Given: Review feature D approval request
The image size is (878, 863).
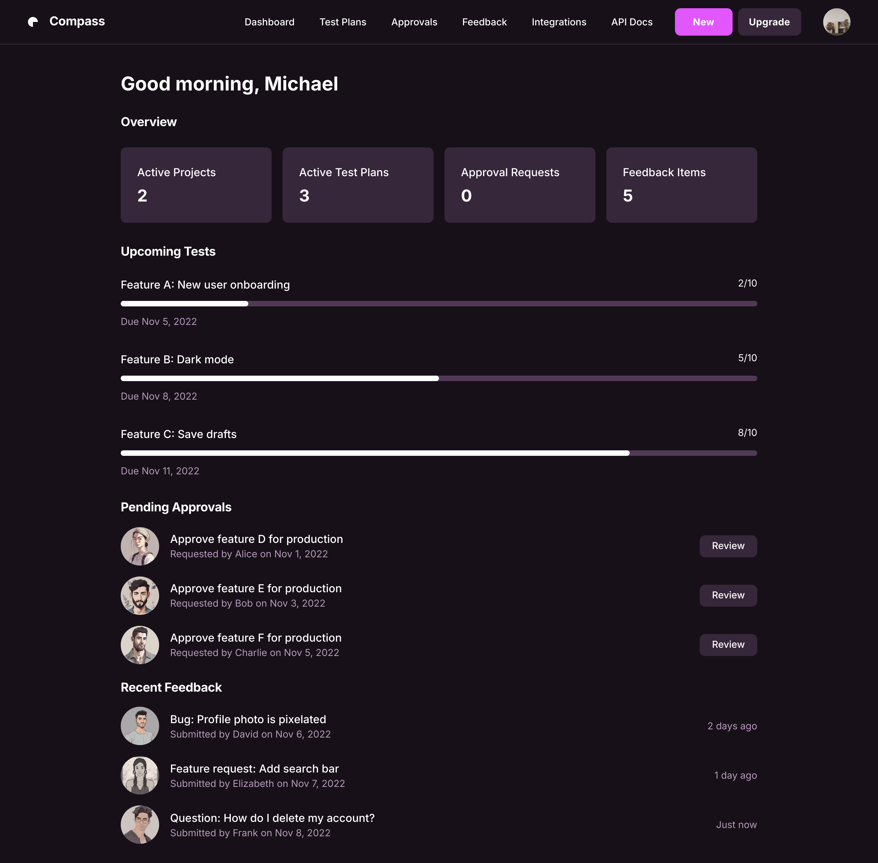Looking at the screenshot, I should pyautogui.click(x=728, y=545).
